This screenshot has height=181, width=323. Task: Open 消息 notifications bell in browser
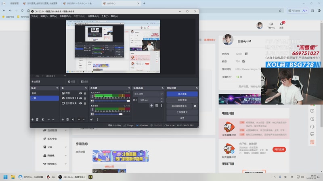pyautogui.click(x=281, y=25)
